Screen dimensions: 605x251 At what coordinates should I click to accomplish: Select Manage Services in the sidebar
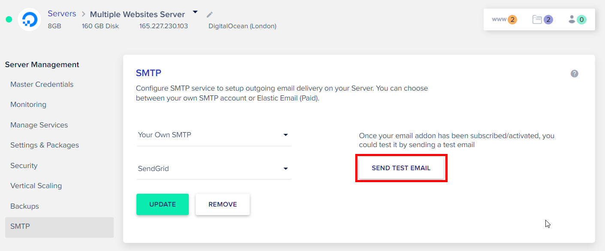pyautogui.click(x=39, y=125)
